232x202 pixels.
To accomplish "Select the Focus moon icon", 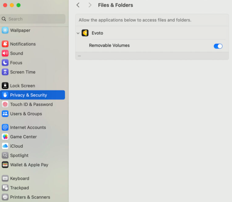I will tap(5, 63).
